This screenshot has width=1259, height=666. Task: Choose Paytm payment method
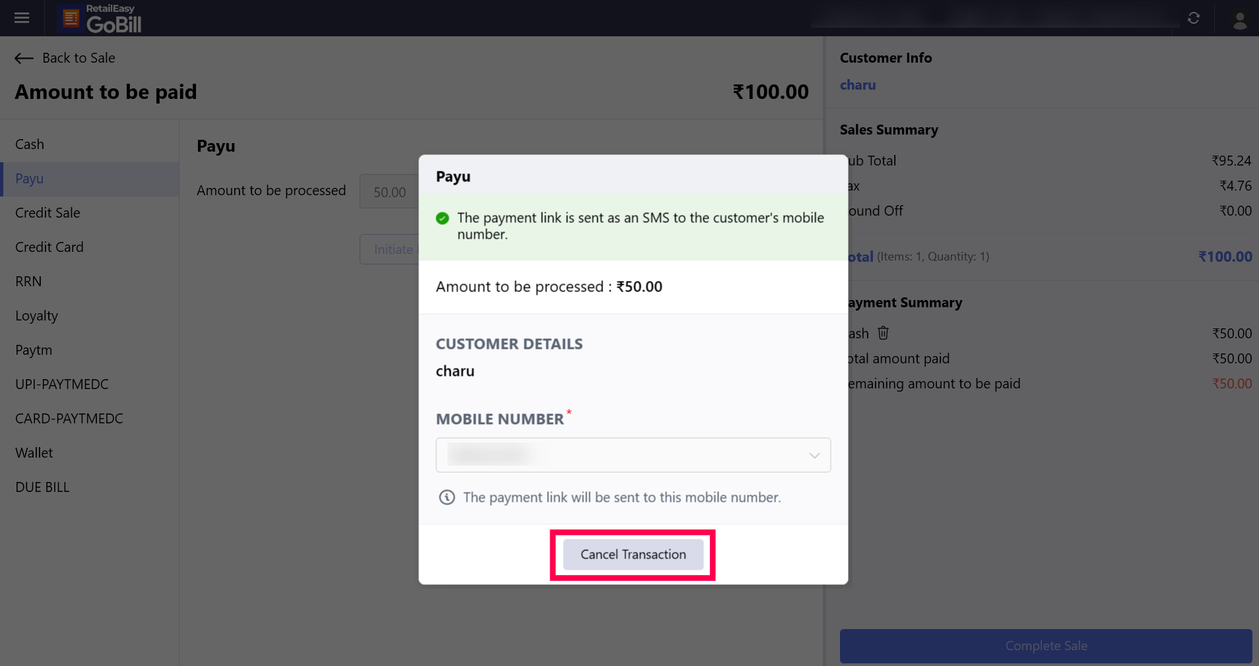[x=34, y=350]
